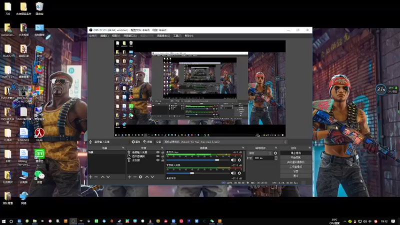Hide the 水友群 text source
The image size is (400, 225).
click(157, 160)
